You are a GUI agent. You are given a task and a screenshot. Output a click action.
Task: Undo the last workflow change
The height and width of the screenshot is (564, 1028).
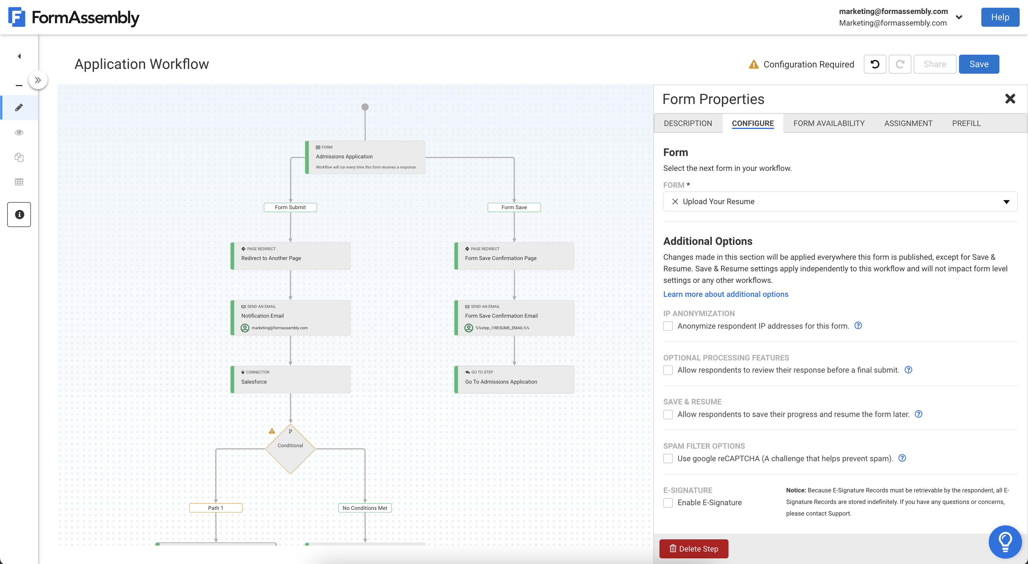coord(874,64)
